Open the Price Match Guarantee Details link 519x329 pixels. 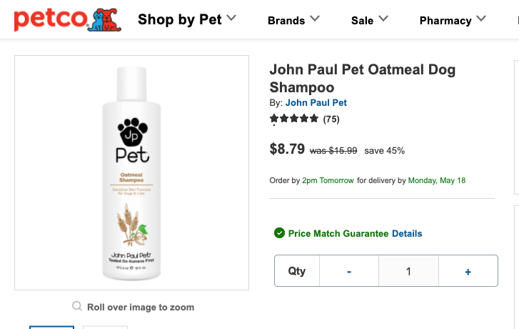407,234
